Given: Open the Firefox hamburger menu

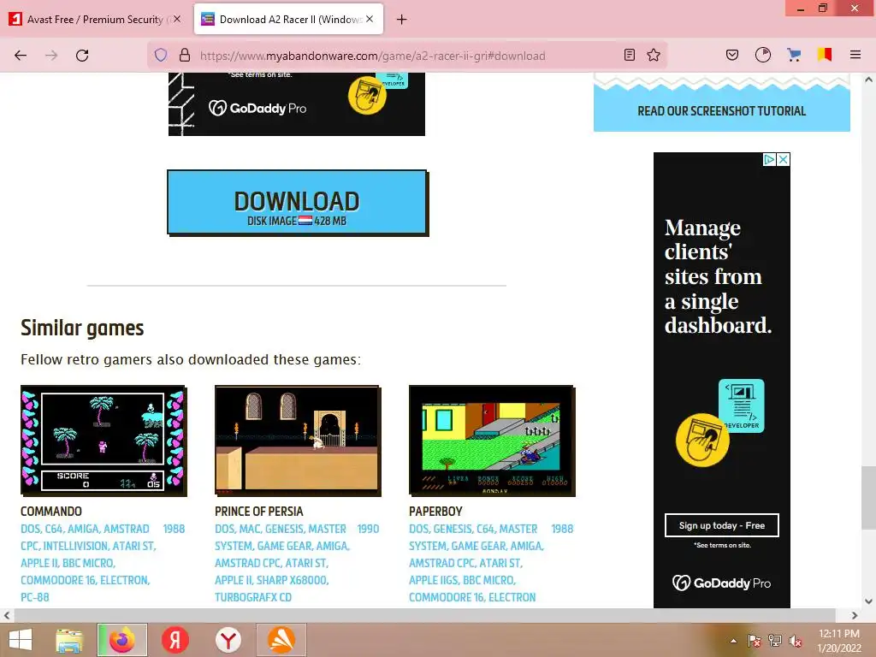Looking at the screenshot, I should pos(855,55).
